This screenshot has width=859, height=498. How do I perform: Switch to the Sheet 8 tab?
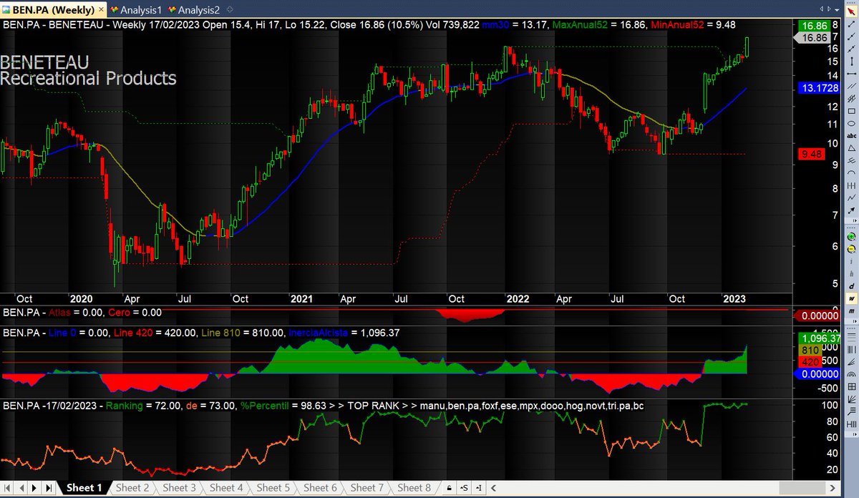pyautogui.click(x=413, y=488)
